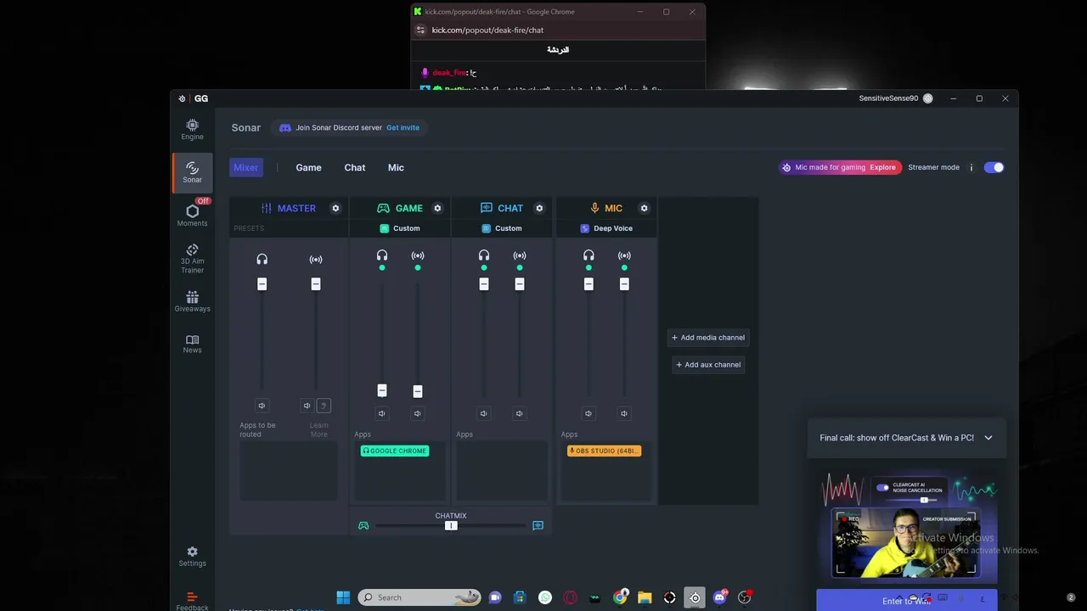The height and width of the screenshot is (611, 1087).
Task: Launch the 3D Aim Trainer
Action: (x=192, y=259)
